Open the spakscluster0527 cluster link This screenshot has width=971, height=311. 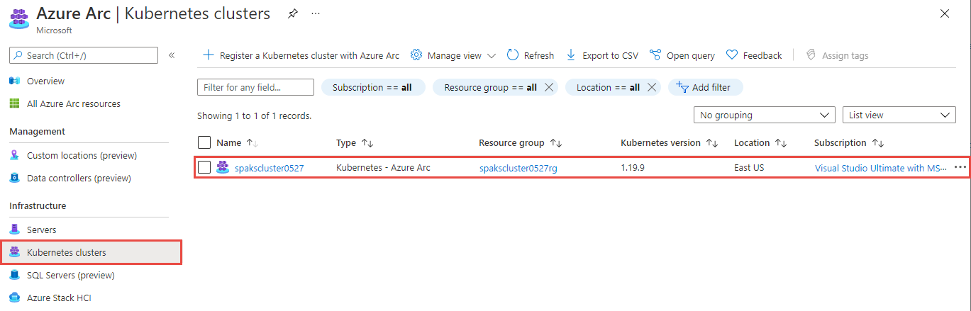pyautogui.click(x=270, y=168)
